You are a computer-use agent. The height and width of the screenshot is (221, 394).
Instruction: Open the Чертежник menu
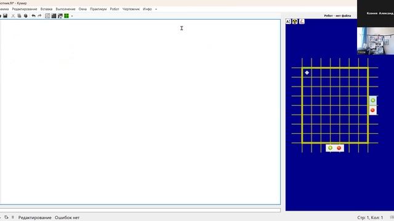[131, 9]
